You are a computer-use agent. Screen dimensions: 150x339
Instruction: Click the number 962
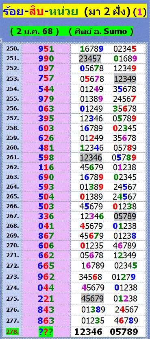click(x=46, y=277)
